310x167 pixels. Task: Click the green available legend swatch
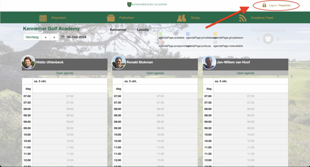click(x=160, y=34)
